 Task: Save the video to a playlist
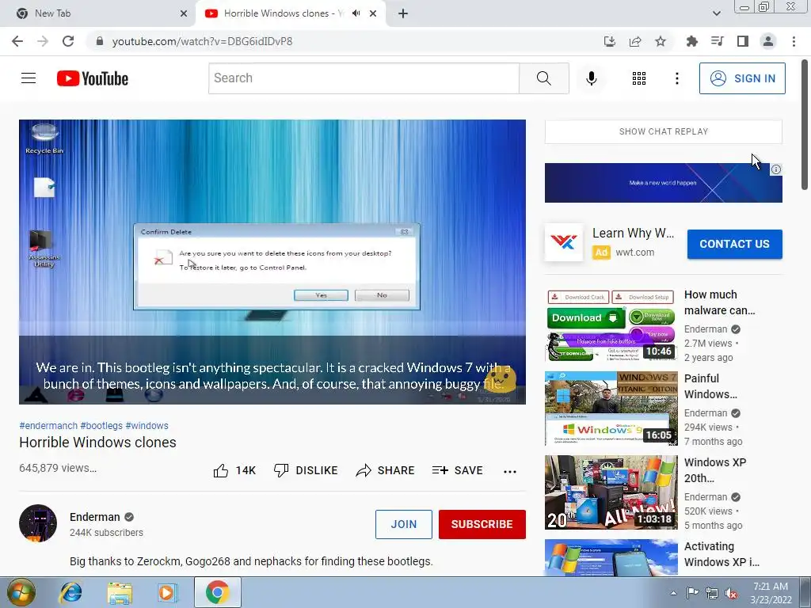click(458, 470)
